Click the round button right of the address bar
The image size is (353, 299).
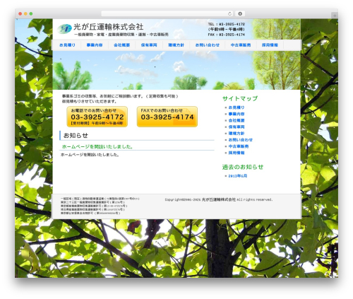pos(240,13)
